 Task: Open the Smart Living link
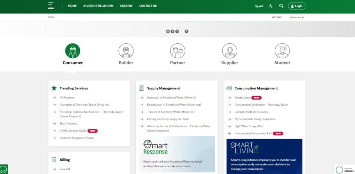pos(242,98)
